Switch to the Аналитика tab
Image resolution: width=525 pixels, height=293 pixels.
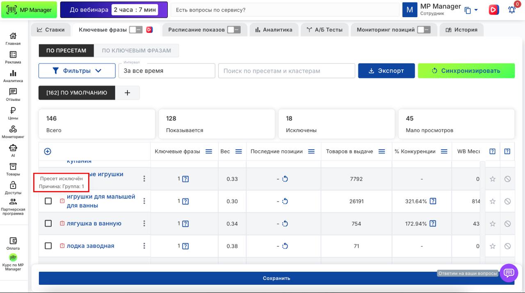click(274, 30)
